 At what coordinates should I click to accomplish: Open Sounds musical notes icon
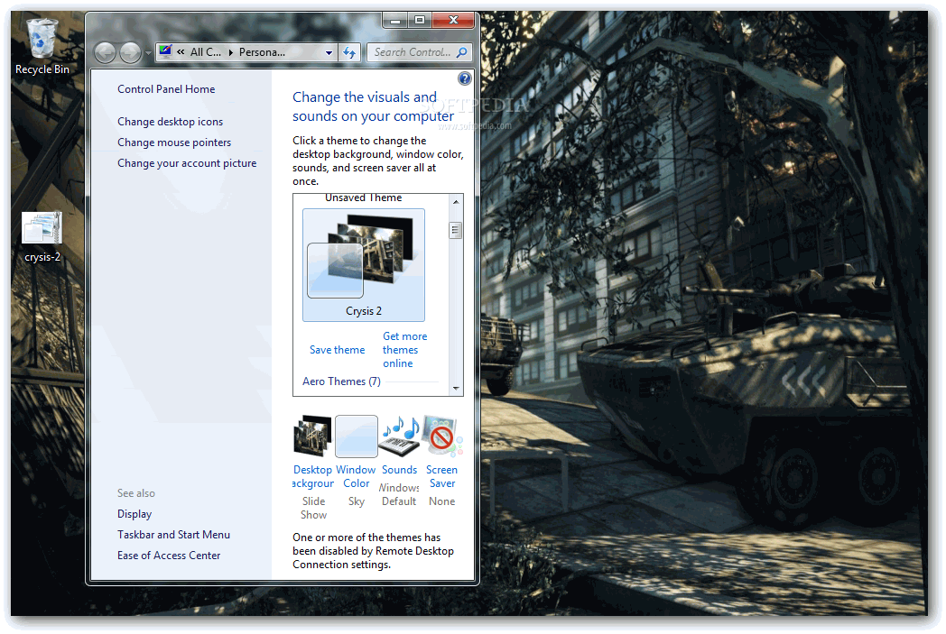pyautogui.click(x=399, y=436)
